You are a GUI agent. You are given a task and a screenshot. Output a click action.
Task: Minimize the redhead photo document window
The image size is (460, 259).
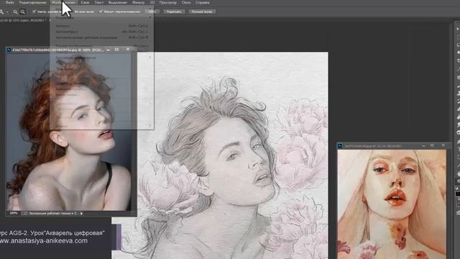pos(109,50)
